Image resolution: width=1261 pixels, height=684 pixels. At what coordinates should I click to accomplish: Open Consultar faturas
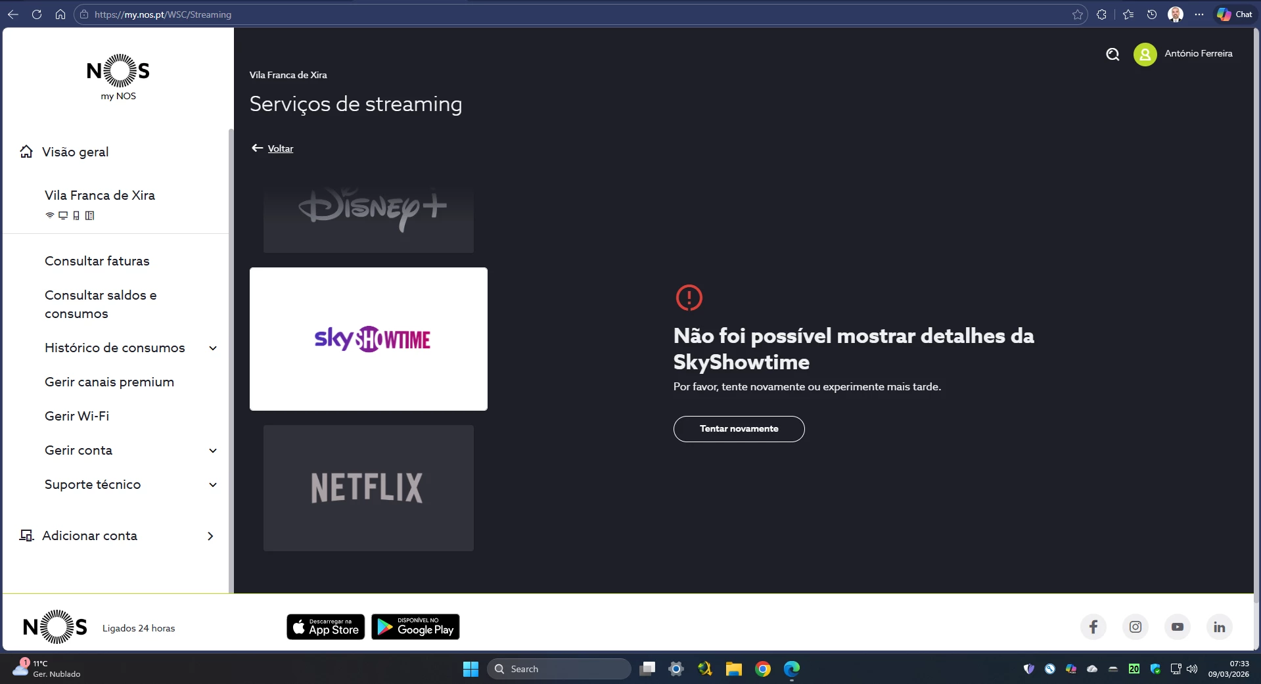pyautogui.click(x=97, y=261)
